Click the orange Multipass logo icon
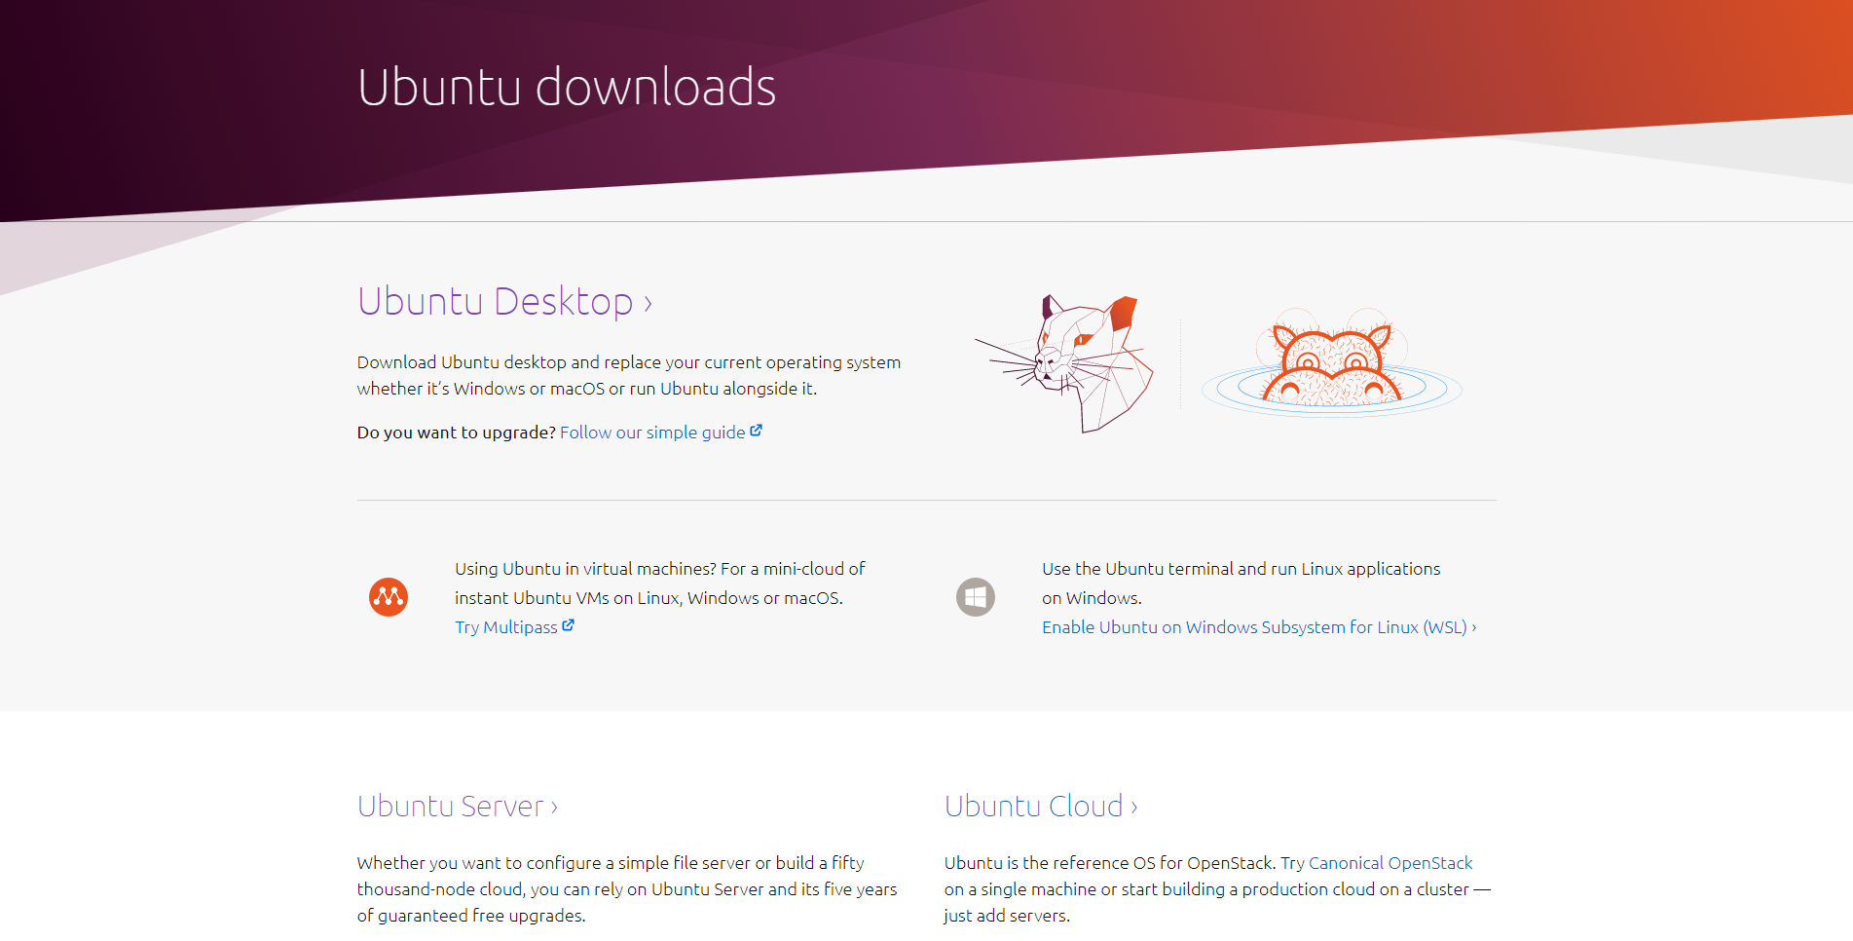 pyautogui.click(x=389, y=597)
